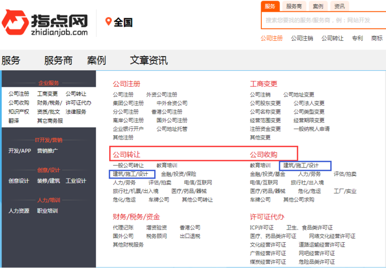This screenshot has width=386, height=268.
Task: Click 装修/建筑 in the sidebar
Action: click(x=49, y=181)
